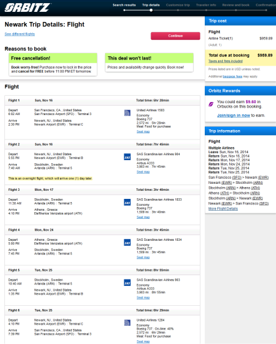Screen dimensions: 276x344
Task: Click Total due at booking amount
Action: (x=265, y=55)
